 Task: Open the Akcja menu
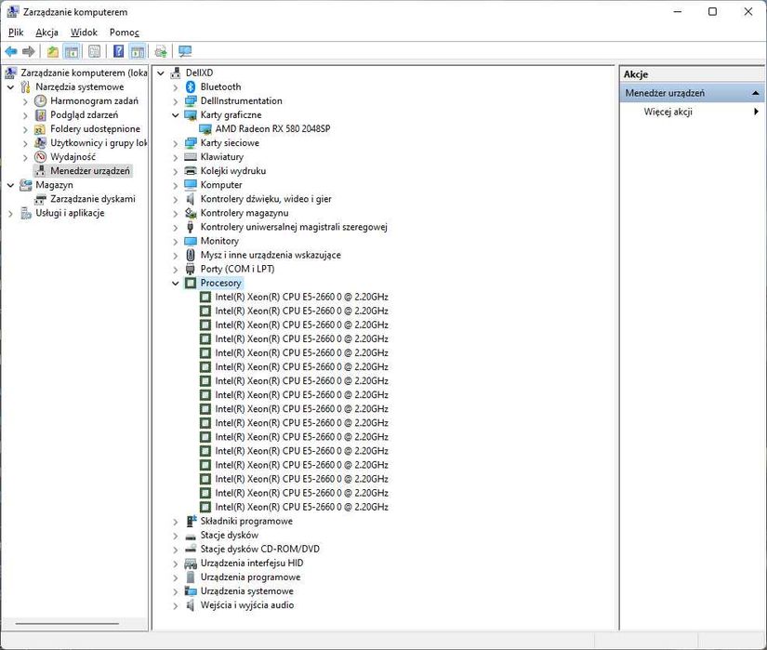[x=47, y=33]
